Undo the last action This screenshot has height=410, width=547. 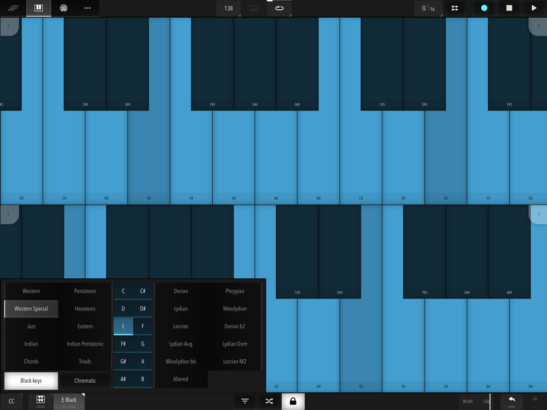[511, 401]
